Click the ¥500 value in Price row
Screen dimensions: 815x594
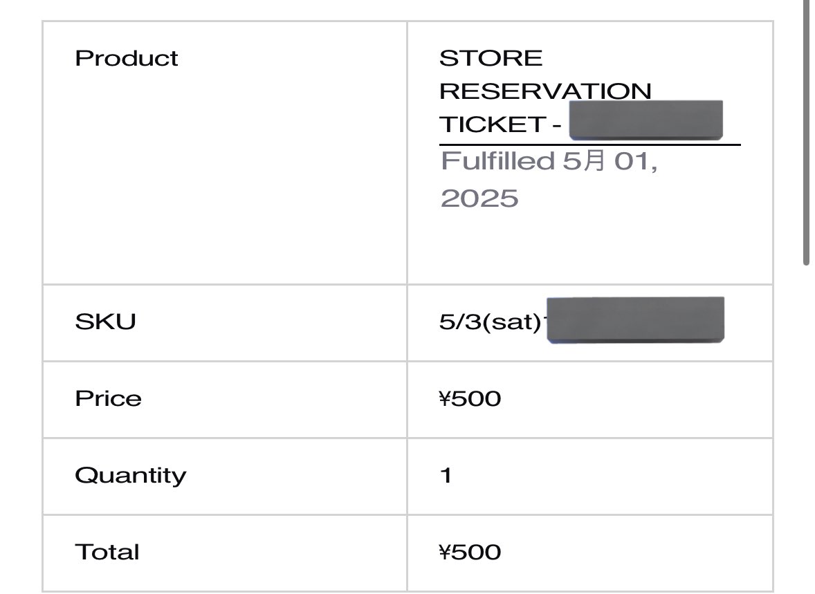(x=470, y=399)
